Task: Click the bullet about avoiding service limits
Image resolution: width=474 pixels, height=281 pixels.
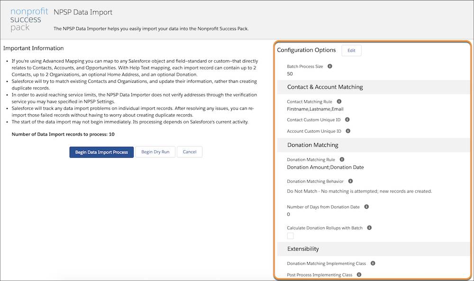Action: pyautogui.click(x=134, y=98)
